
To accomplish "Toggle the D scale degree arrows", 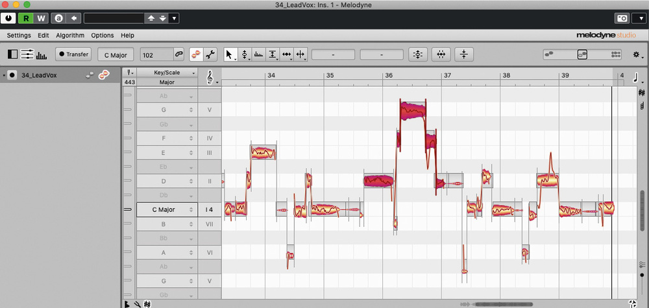I will tap(191, 181).
